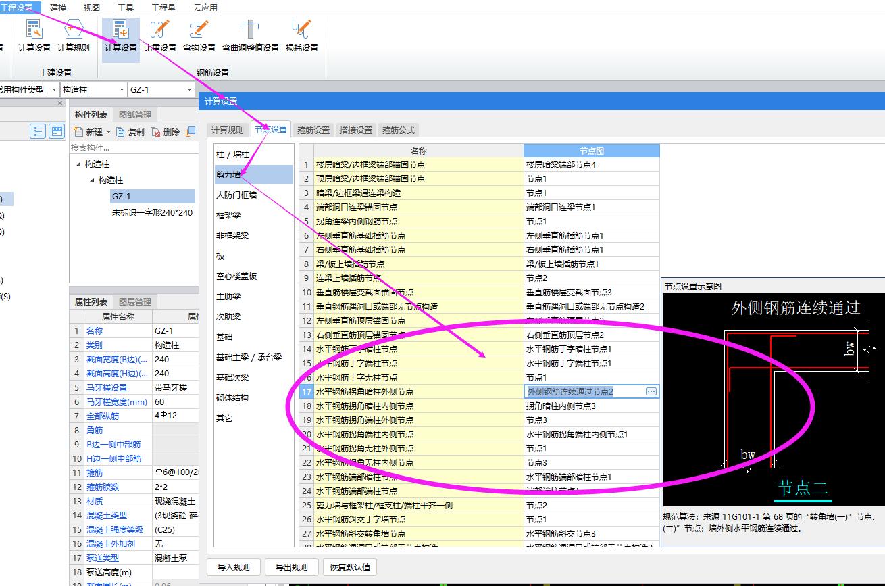Click ellipsis button in row 17 节点图 cell
The width and height of the screenshot is (885, 586).
(x=651, y=391)
